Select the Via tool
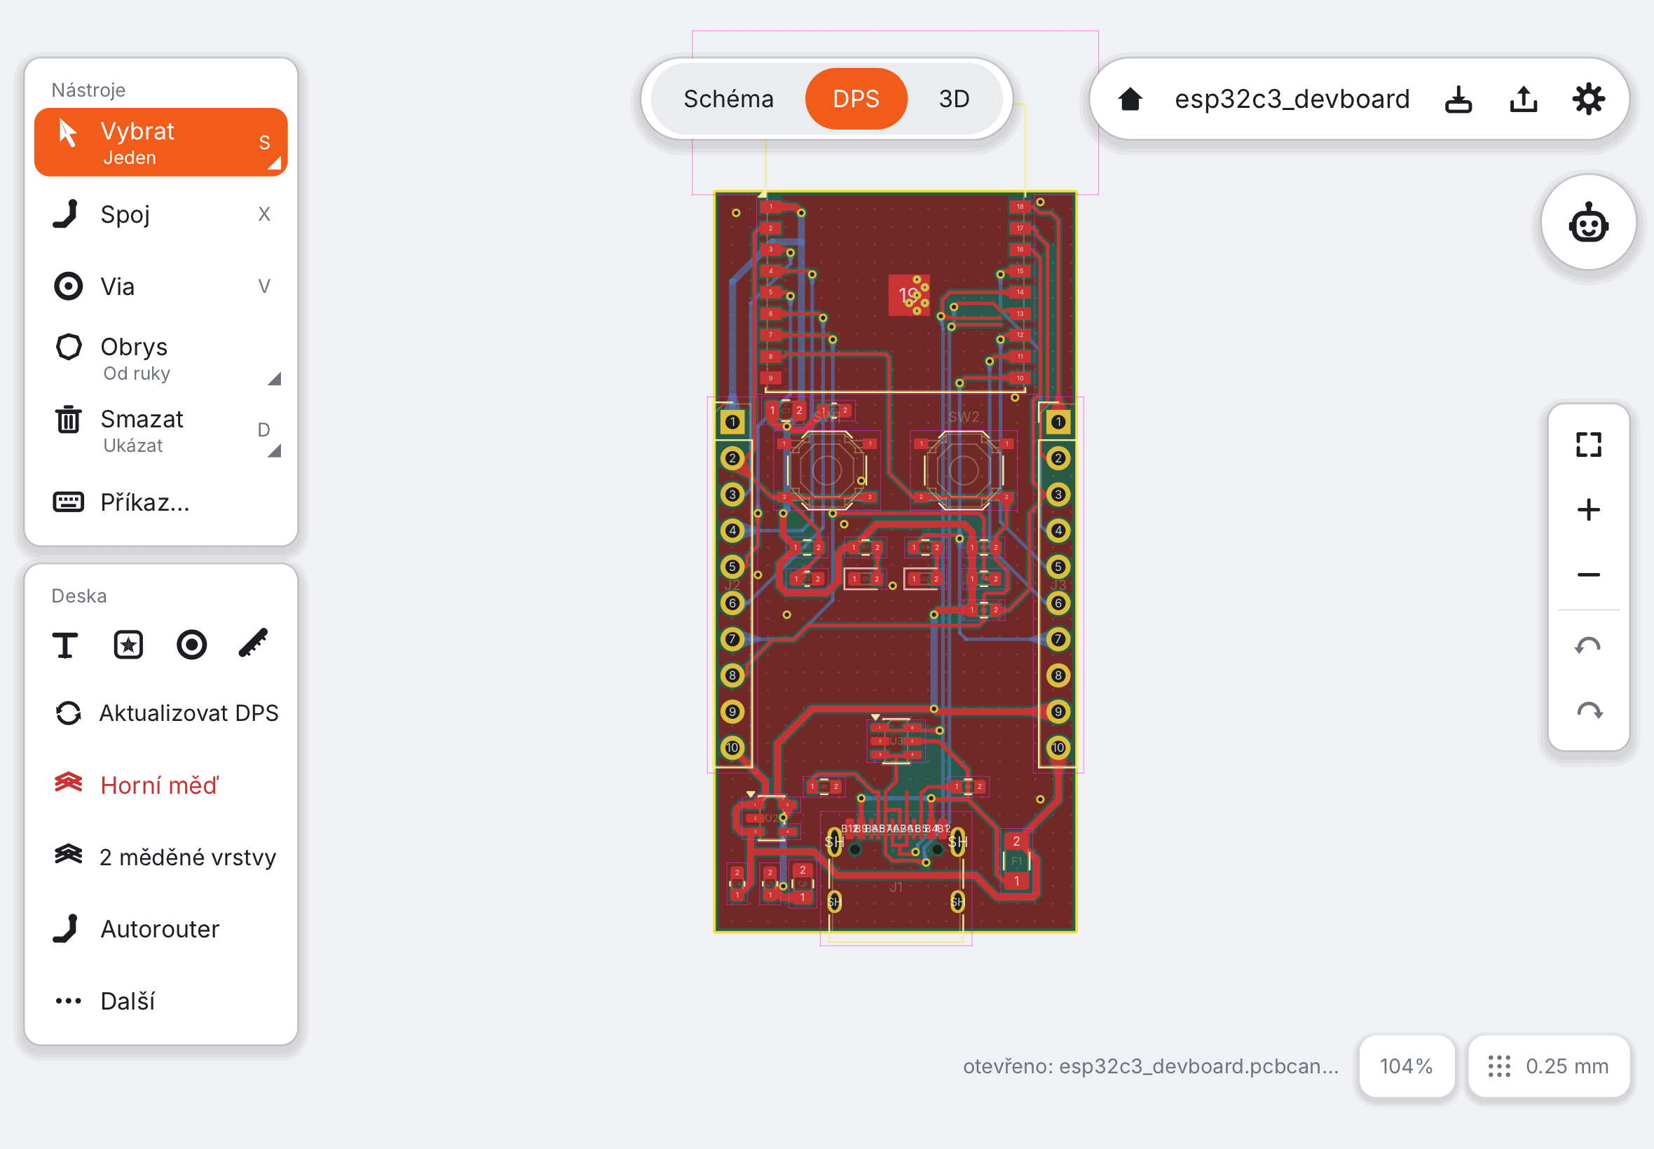The height and width of the screenshot is (1149, 1654). (160, 287)
